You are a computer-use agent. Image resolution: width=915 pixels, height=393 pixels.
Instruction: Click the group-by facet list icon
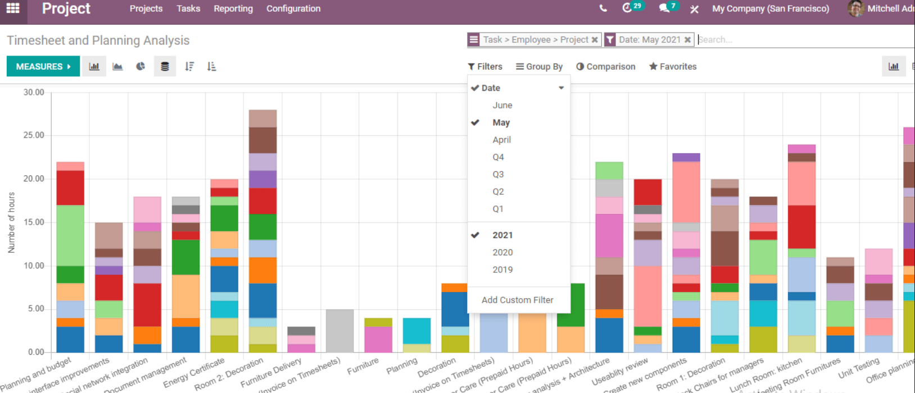point(474,40)
